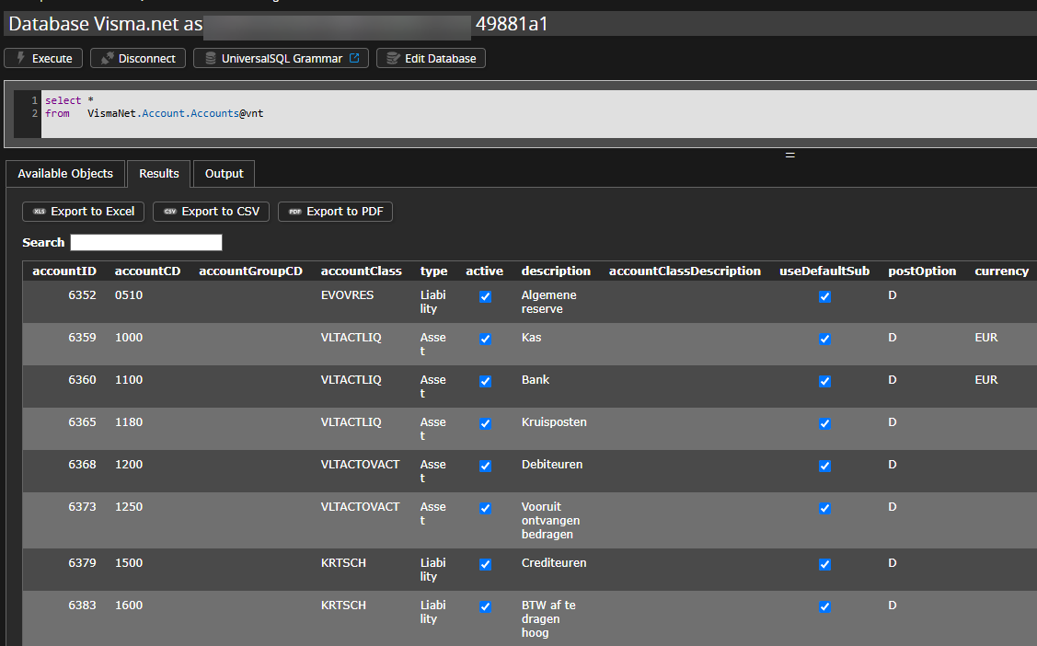The height and width of the screenshot is (646, 1037).
Task: Toggle useDefaultSub checkbox for Debiteuren
Action: pyautogui.click(x=824, y=466)
